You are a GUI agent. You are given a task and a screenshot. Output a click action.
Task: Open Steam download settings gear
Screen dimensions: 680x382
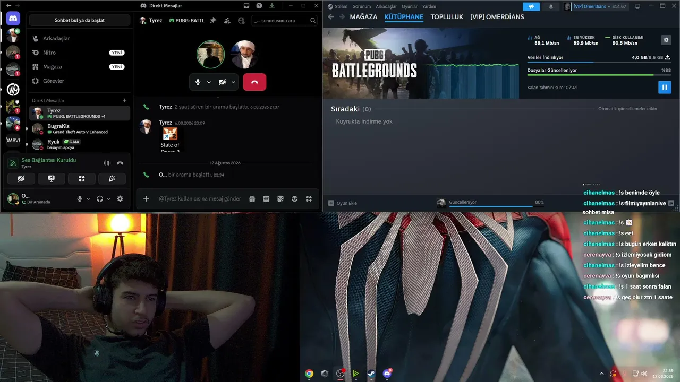click(x=666, y=40)
